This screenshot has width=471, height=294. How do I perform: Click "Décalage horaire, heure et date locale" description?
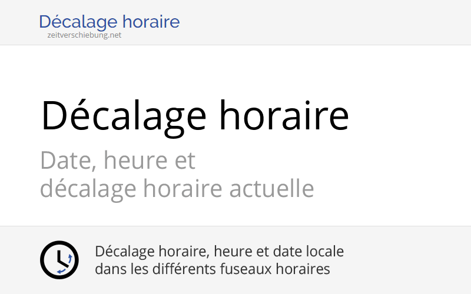[219, 252]
